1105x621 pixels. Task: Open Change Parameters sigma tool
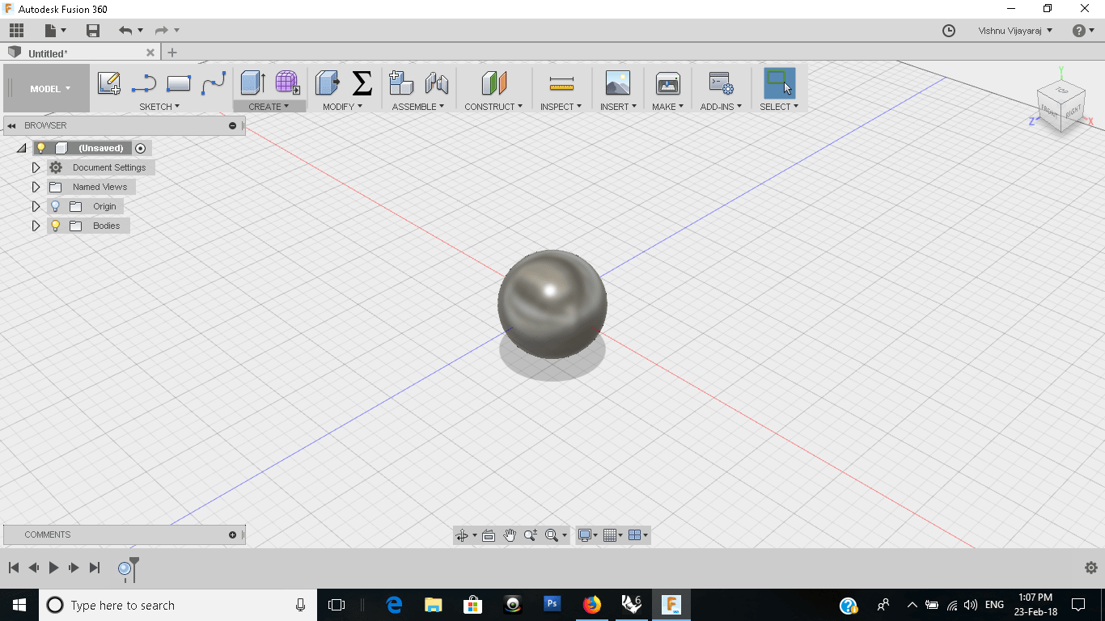click(x=362, y=83)
